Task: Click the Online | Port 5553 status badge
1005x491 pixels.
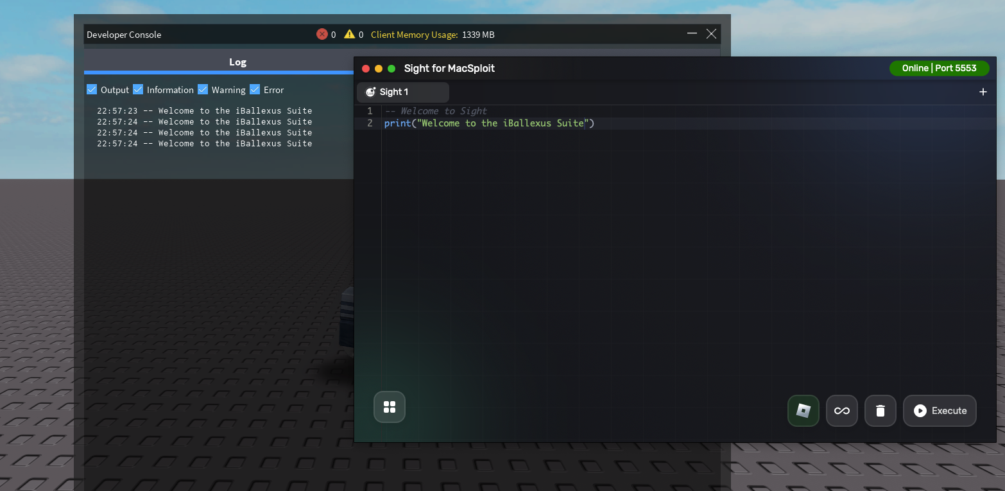Action: coord(939,68)
